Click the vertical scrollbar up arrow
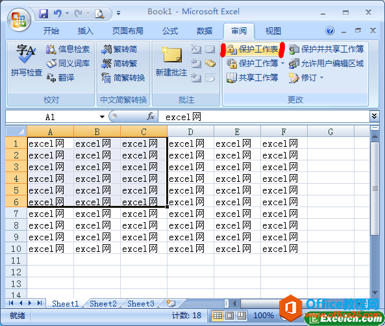The height and width of the screenshot is (326, 385). click(375, 136)
